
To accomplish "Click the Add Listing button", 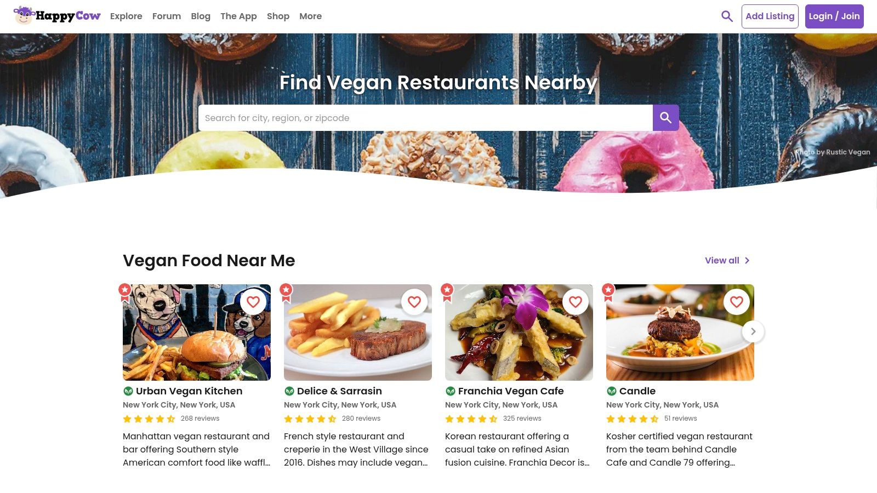I will (x=770, y=16).
